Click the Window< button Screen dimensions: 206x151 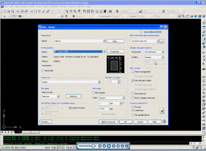click(74, 96)
